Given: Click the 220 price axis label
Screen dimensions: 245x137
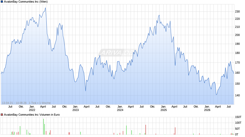Looking at the screenshot, I should 237,19.
